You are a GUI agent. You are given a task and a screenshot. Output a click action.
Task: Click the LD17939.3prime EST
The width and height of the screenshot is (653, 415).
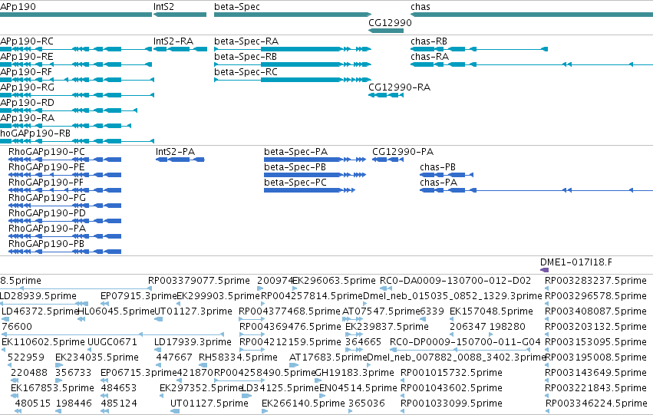coord(193,342)
